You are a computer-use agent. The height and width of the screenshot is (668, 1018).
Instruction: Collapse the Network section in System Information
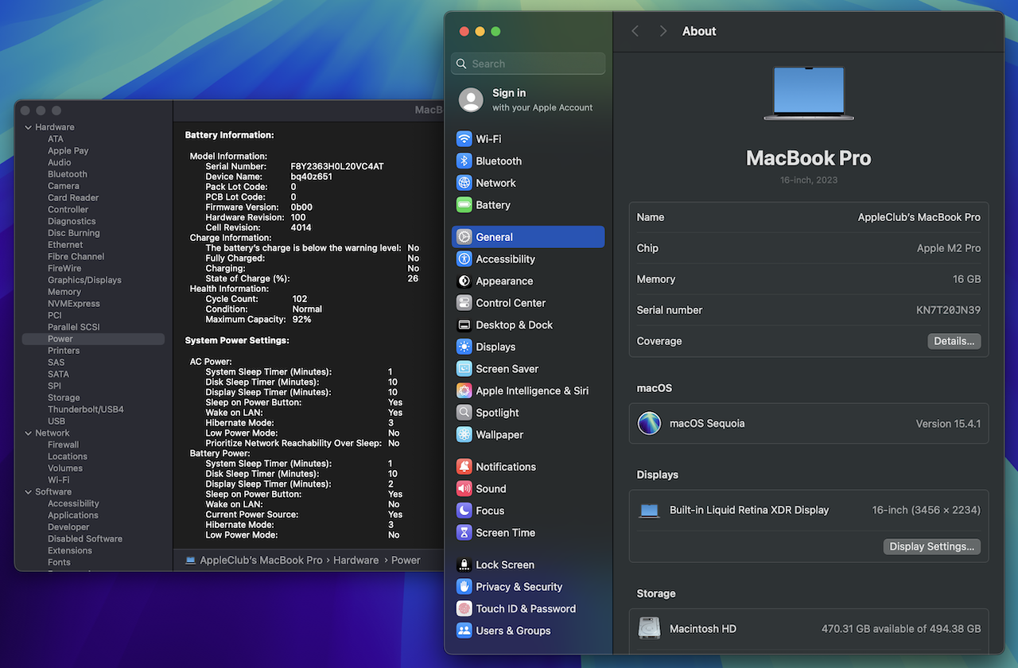tap(29, 433)
